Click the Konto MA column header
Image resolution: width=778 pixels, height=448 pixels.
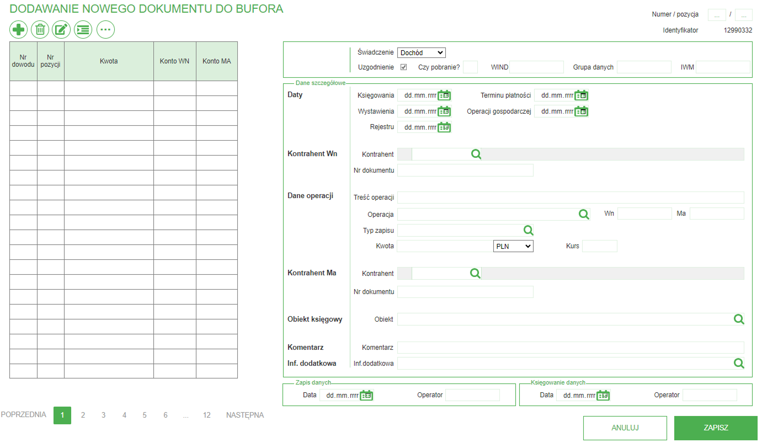217,61
